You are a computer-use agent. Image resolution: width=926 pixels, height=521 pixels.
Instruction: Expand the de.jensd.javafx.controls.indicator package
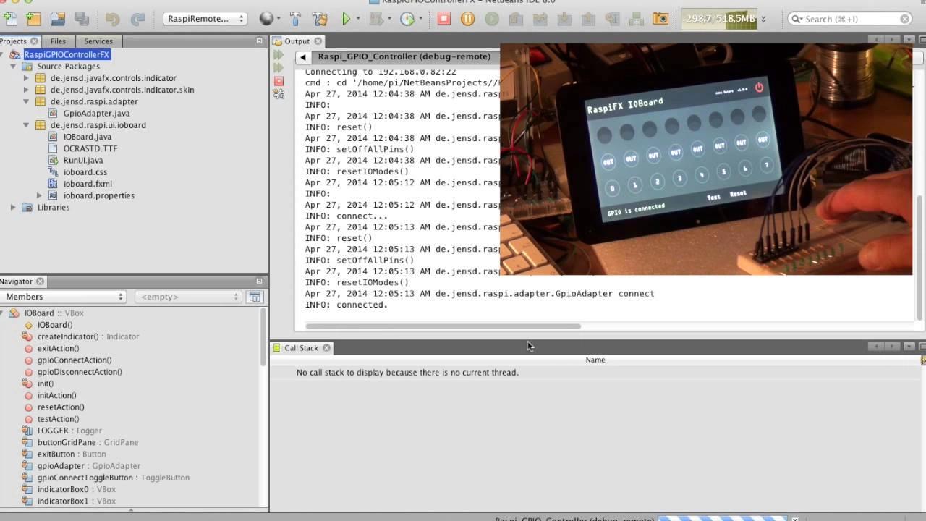point(27,78)
